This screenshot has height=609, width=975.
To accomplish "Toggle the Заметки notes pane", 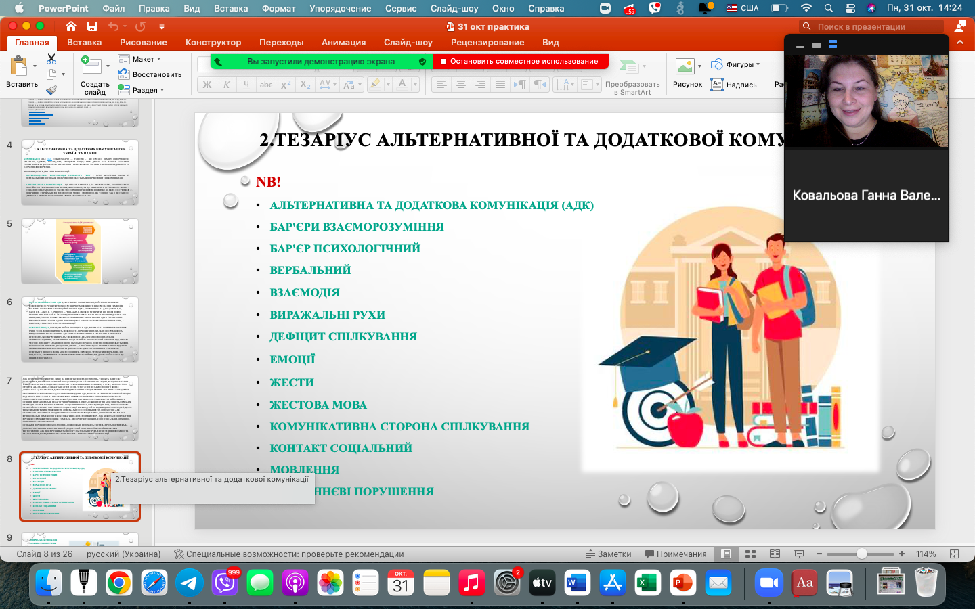I will click(x=609, y=554).
